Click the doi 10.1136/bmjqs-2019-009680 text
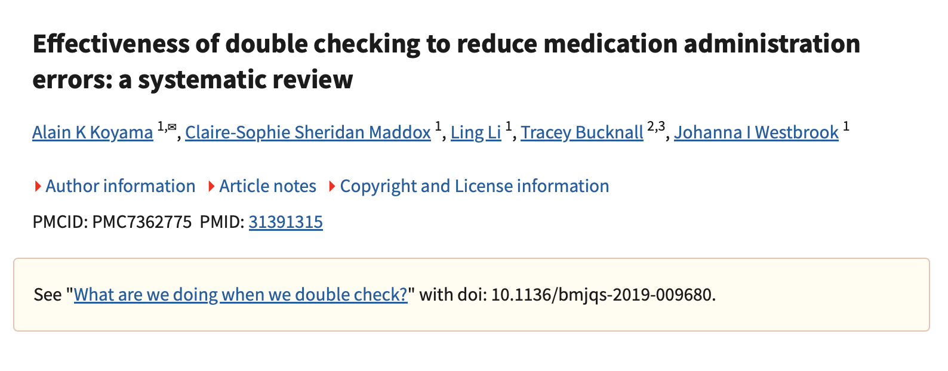 pos(602,295)
